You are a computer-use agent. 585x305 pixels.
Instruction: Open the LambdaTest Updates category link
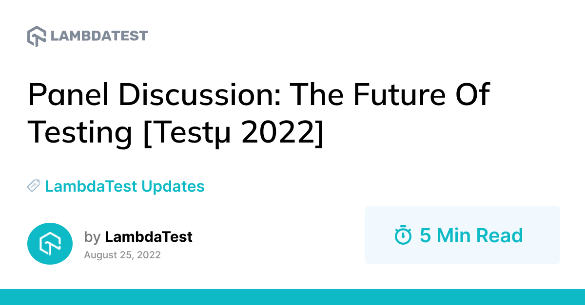[124, 186]
